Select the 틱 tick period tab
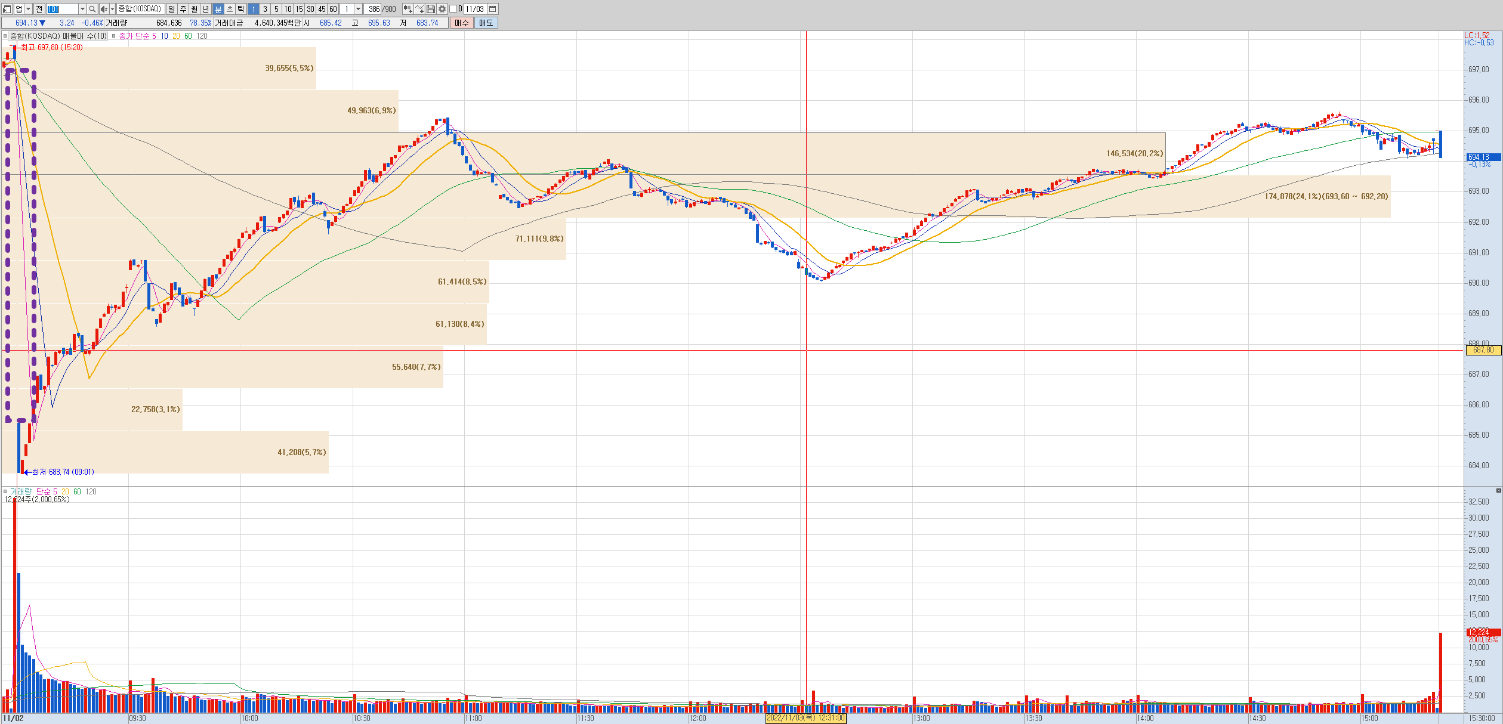This screenshot has height=724, width=1503. point(241,9)
